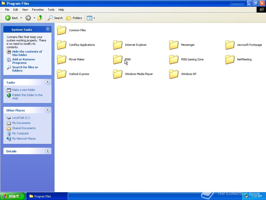Click Add or Remove Programs link
266x200 pixels.
(x=24, y=61)
